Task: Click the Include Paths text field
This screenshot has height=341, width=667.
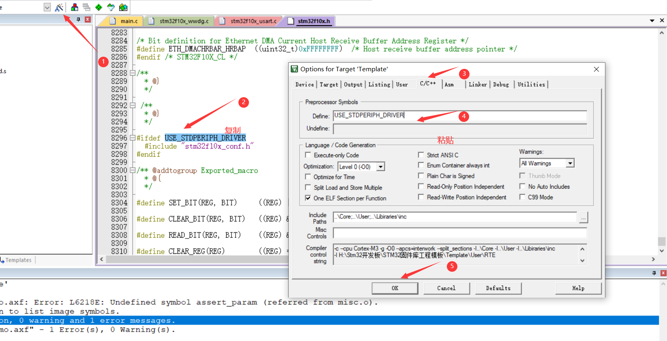Action: (x=455, y=217)
